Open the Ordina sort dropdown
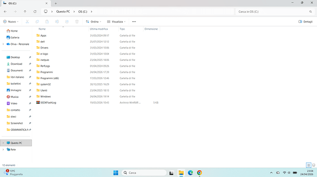The height and width of the screenshot is (177, 317). [93, 21]
